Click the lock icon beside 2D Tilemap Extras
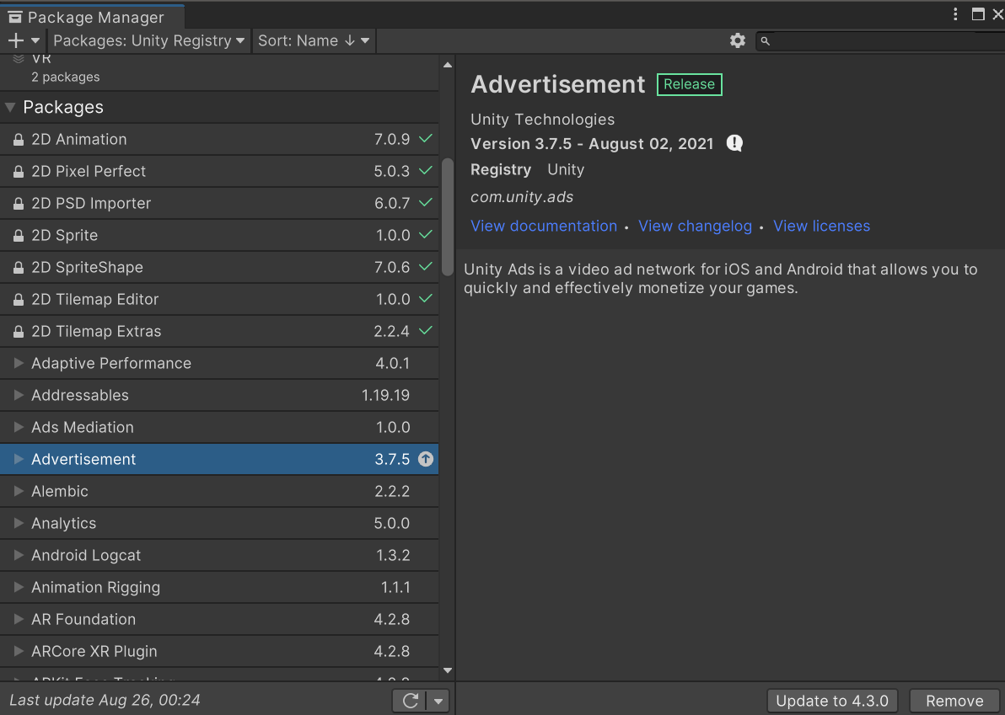Viewport: 1005px width, 715px height. [x=19, y=332]
